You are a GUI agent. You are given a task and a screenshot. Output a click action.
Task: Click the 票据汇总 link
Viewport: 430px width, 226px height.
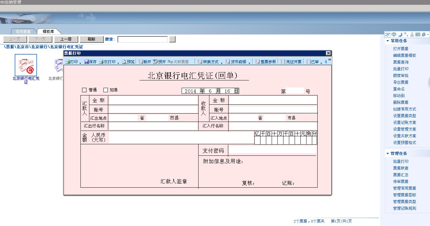click(401, 175)
